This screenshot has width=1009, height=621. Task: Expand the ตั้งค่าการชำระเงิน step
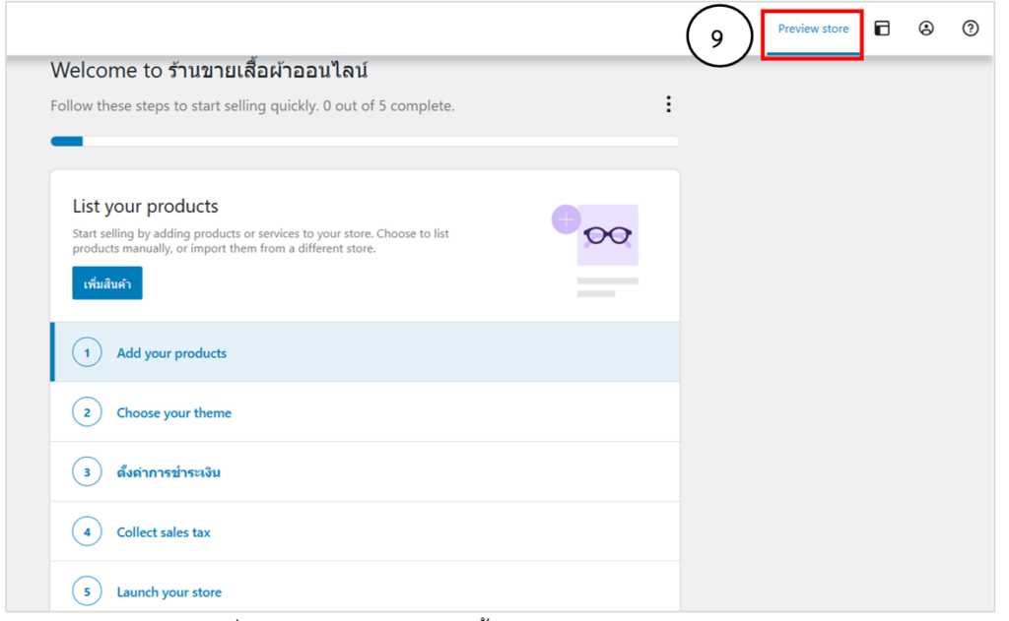point(168,472)
